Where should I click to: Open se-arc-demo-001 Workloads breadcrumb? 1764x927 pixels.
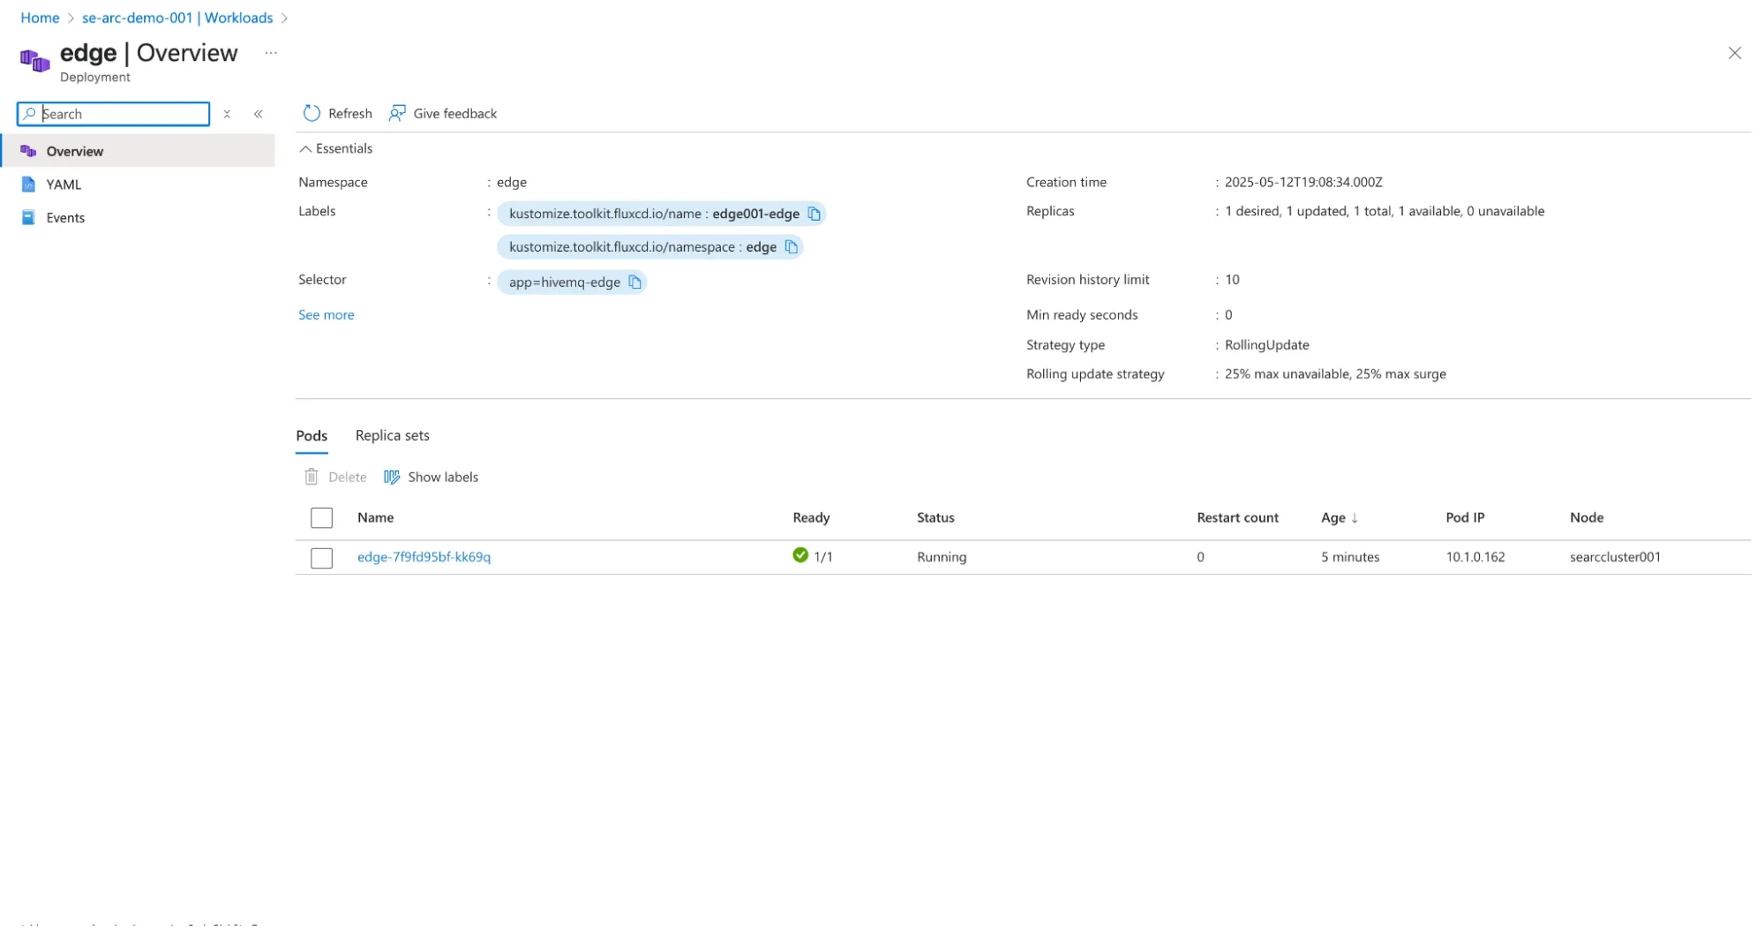pyautogui.click(x=177, y=18)
